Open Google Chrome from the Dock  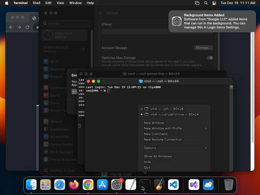point(88,185)
